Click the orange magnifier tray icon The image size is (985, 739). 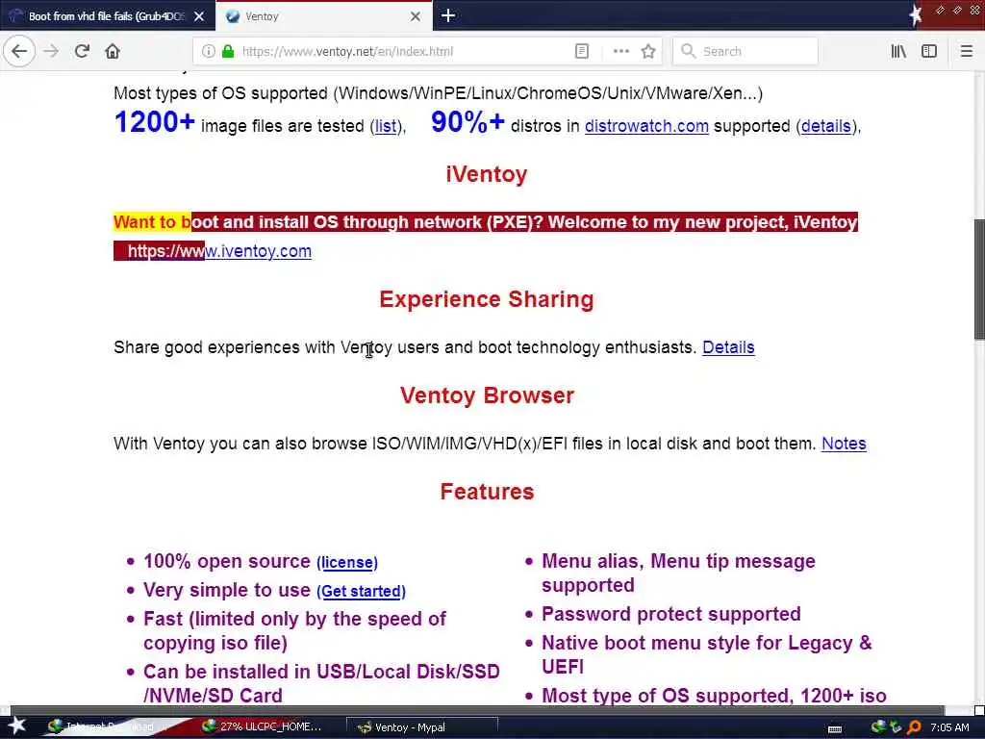914,727
